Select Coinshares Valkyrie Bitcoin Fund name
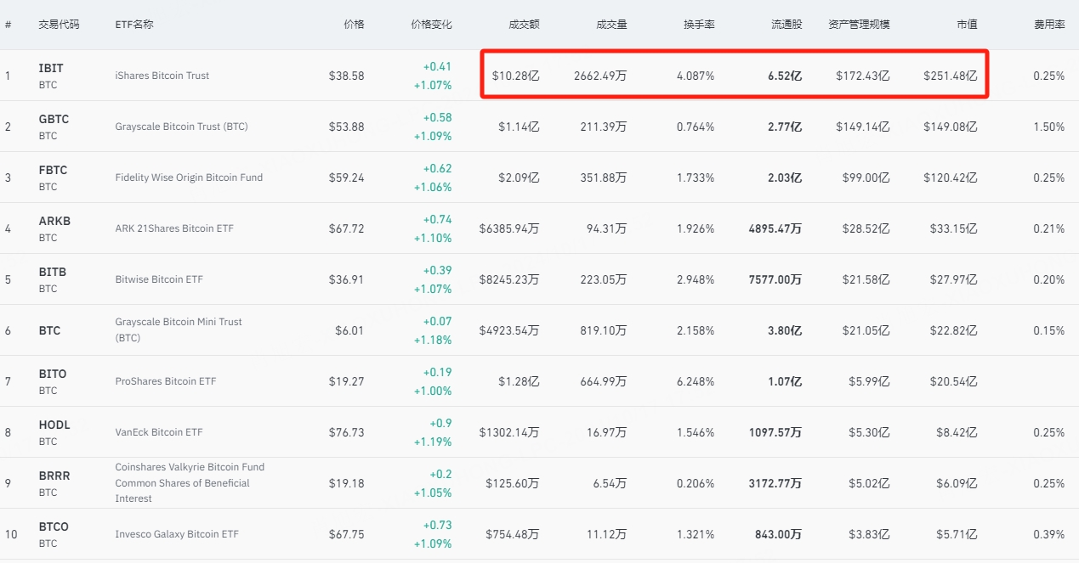1079x563 pixels. [x=190, y=482]
